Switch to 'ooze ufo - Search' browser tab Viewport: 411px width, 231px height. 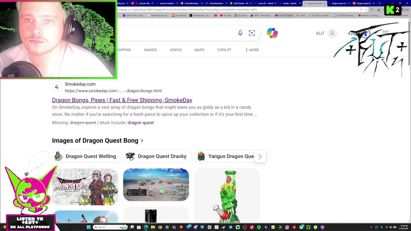(x=266, y=3)
